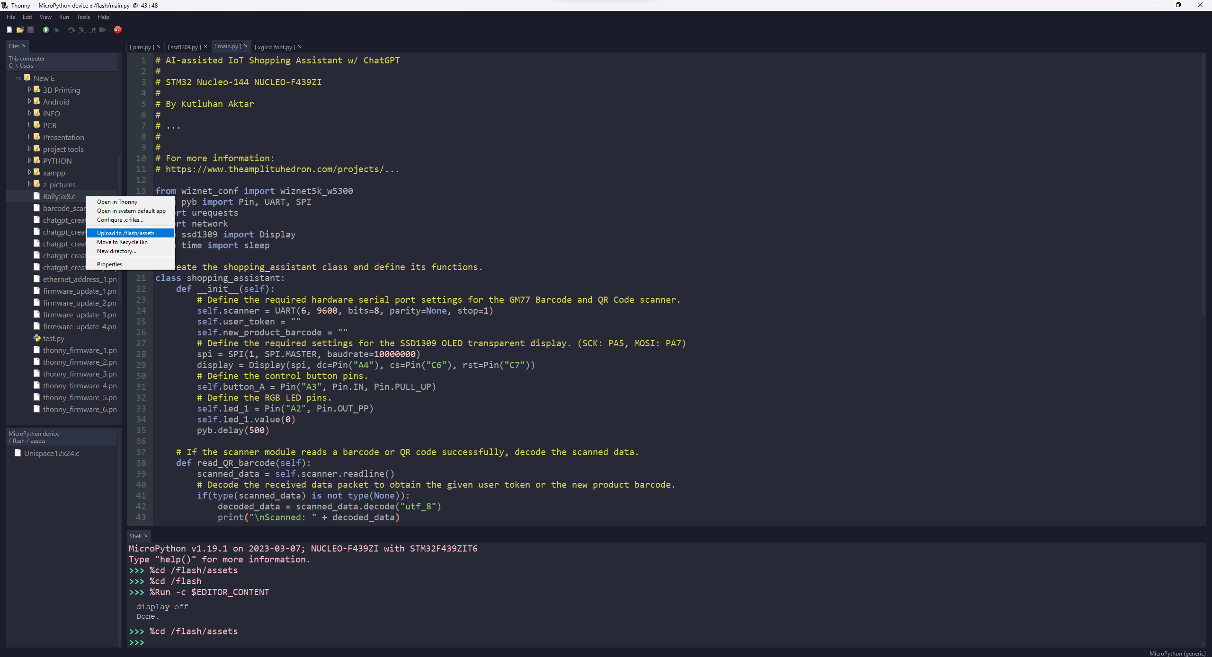Collapse the New E tree node
Image resolution: width=1212 pixels, height=657 pixels.
[18, 78]
